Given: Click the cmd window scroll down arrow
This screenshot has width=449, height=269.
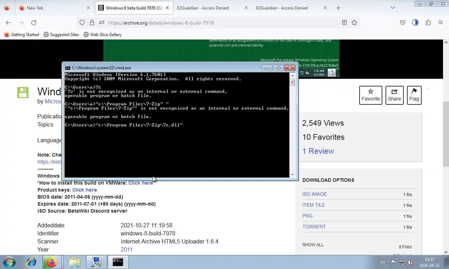Looking at the screenshot, I should (x=292, y=175).
